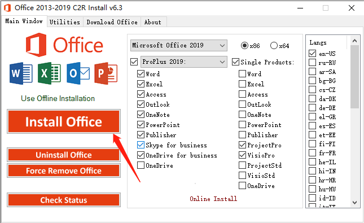Uncheck Excel under ProPlus 2019
This screenshot has width=364, height=223.
coord(141,84)
